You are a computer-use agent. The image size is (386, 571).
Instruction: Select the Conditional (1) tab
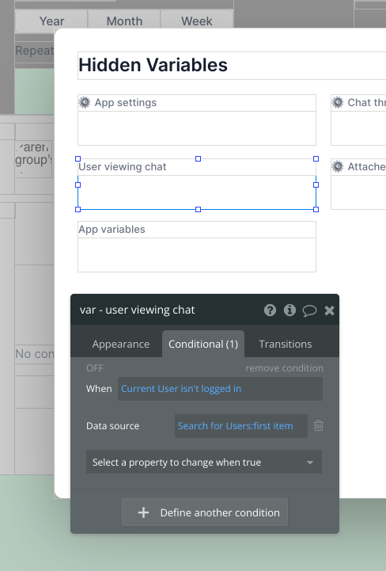203,345
